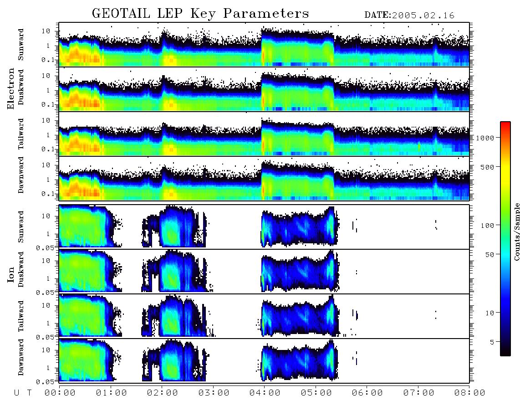Select the Electron 'Tailward' panel label
Image resolution: width=520 pixels, height=401 pixels.
[21, 134]
